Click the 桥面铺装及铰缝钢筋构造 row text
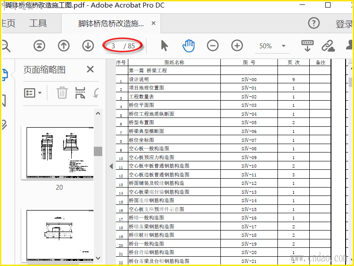Image resolution: width=354 pixels, height=266 pixels. pyautogui.click(x=157, y=184)
